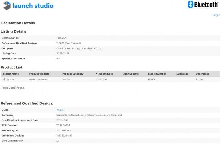Select www.oneplus.com website cell

[40, 79]
